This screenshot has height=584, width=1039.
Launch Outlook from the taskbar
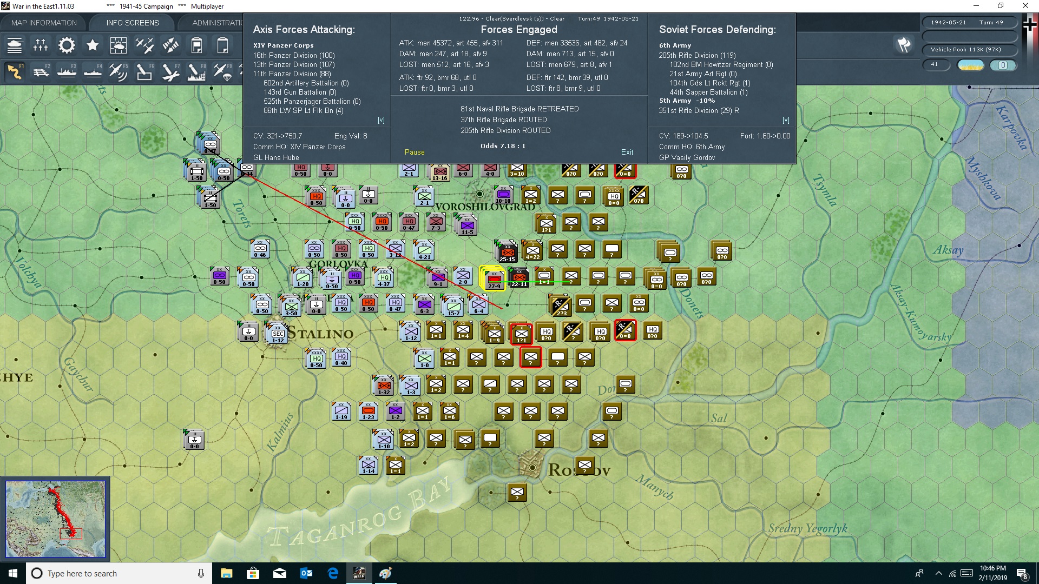click(x=306, y=573)
